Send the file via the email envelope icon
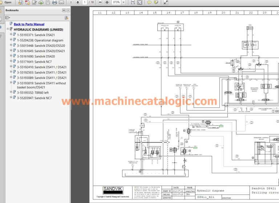279x203 pixels. pyautogui.click(x=61, y=2)
